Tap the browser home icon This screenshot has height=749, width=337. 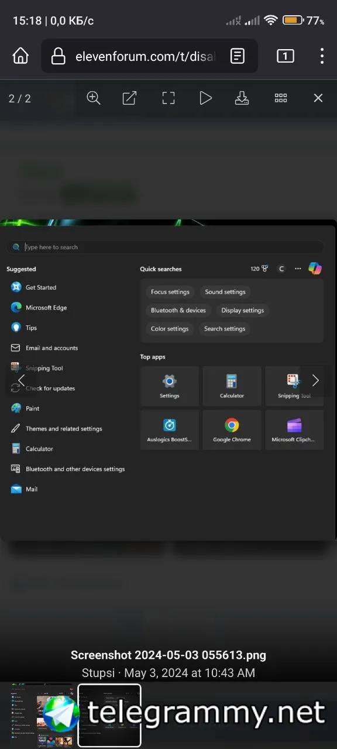click(x=20, y=56)
